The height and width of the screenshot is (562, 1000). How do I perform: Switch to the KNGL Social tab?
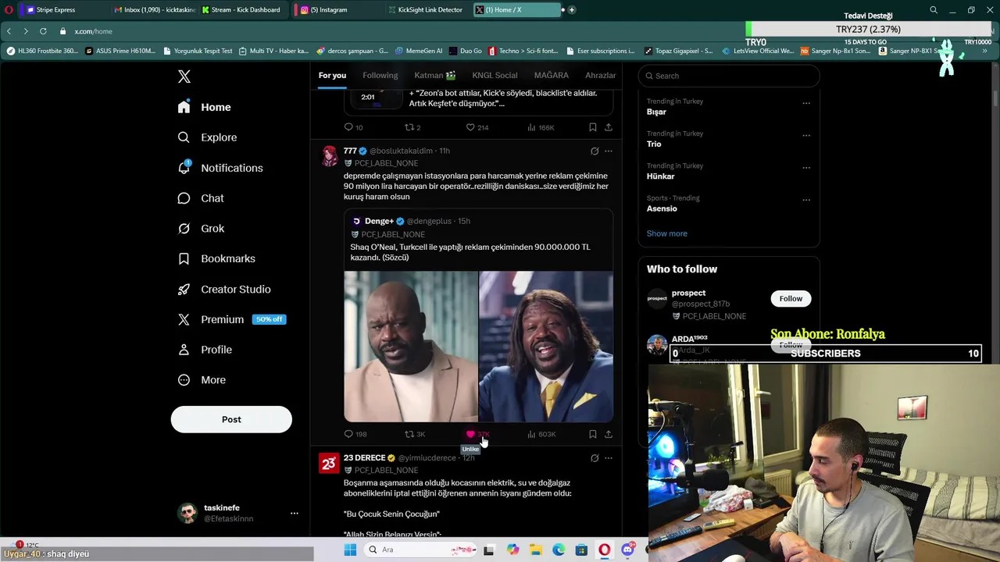tap(495, 75)
